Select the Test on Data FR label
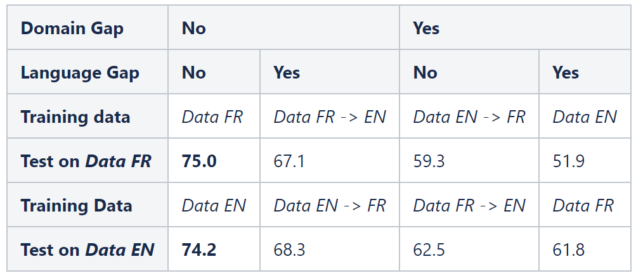The height and width of the screenshot is (278, 636). (88, 160)
